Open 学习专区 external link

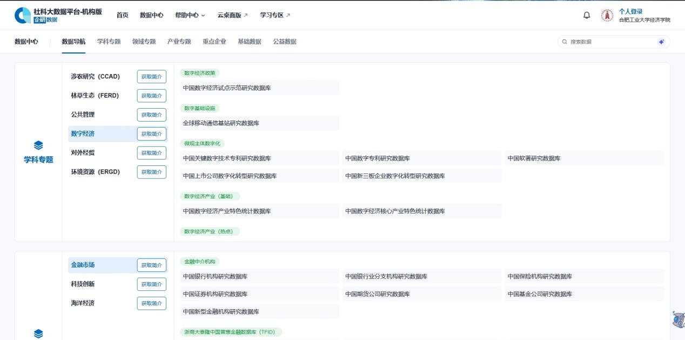pos(275,15)
